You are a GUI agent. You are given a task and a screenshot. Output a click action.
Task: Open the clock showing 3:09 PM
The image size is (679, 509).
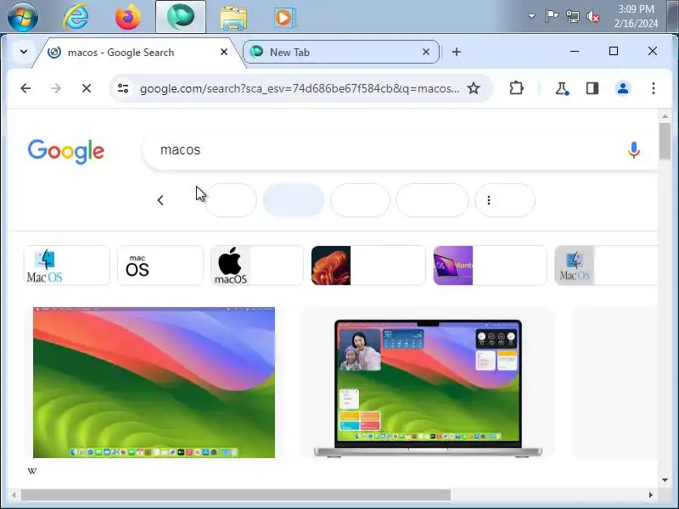(636, 16)
